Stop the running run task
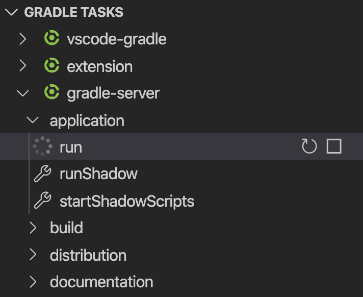363x297 pixels. (x=334, y=146)
